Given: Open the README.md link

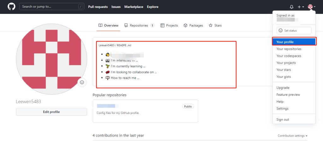Looking at the screenshot, I should point(124,45).
